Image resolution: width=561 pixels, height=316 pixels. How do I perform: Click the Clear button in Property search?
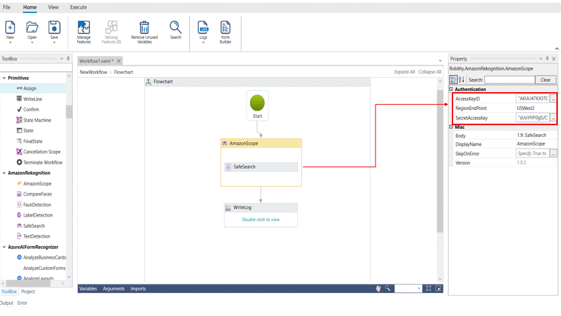tap(545, 80)
